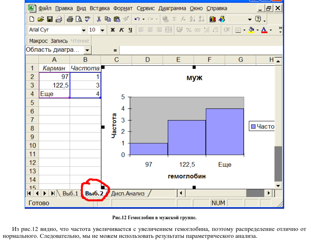The image size is (311, 242).
Task: Expand the Arial Cyr font dropdown
Action: point(84,30)
